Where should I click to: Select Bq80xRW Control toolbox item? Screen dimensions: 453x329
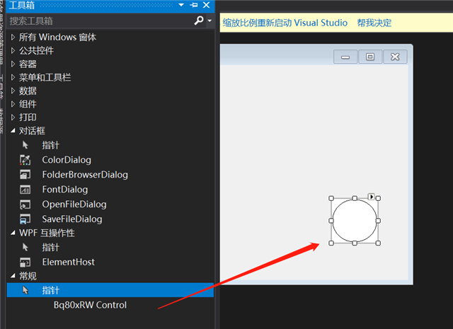90,305
